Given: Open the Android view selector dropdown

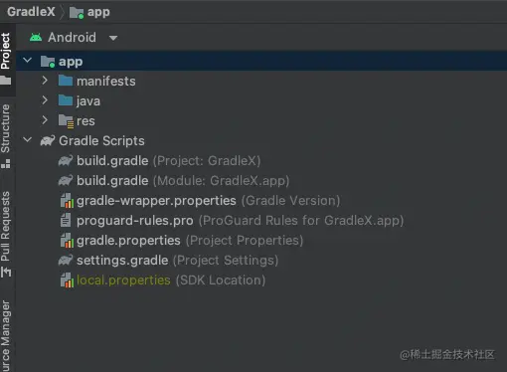Looking at the screenshot, I should (x=74, y=38).
